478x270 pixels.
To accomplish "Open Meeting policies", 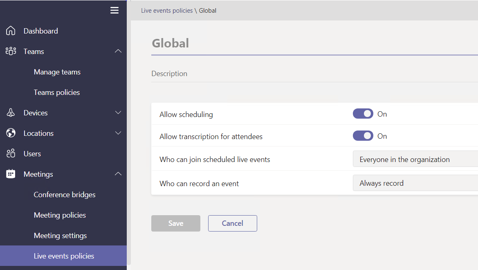I will coord(60,215).
